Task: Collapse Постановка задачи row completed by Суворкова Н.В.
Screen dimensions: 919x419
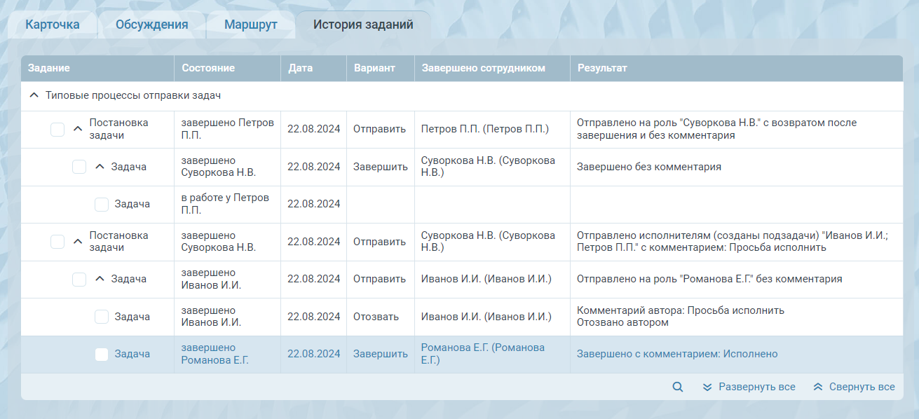Action: [78, 242]
